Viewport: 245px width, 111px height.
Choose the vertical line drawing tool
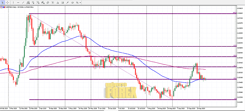[13, 2]
